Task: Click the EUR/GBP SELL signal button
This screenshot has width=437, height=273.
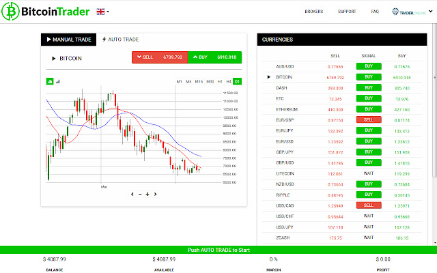Action: coord(369,120)
